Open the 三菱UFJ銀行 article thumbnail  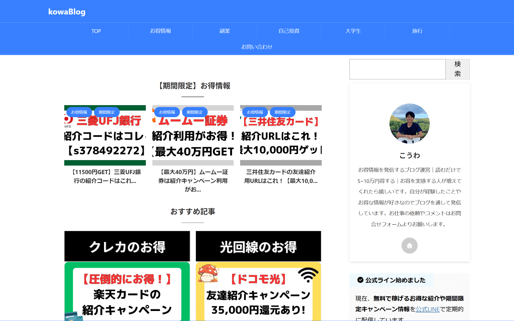105,135
